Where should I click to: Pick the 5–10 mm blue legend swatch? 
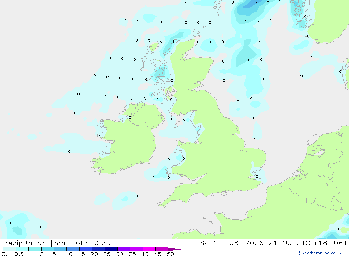point(60,249)
